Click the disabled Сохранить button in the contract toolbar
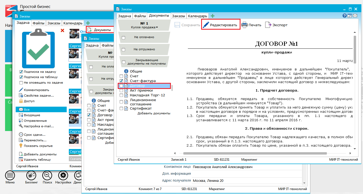 coord(187,25)
